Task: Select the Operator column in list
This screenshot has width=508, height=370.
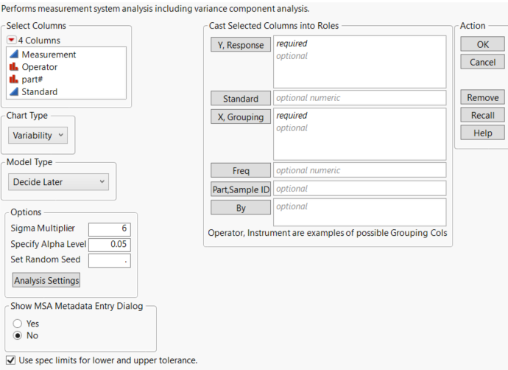Action: [40, 67]
